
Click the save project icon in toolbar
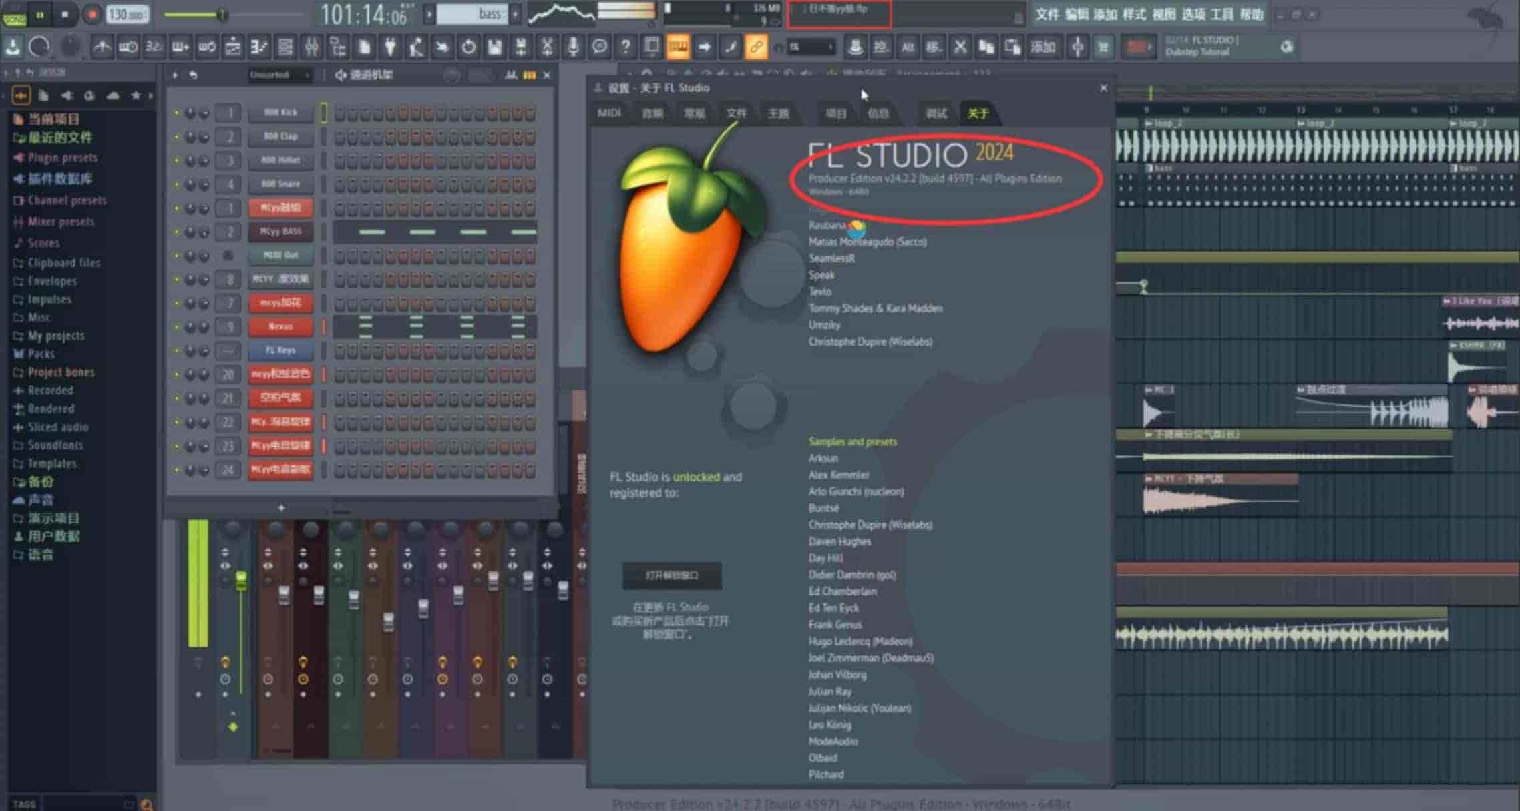(x=494, y=47)
